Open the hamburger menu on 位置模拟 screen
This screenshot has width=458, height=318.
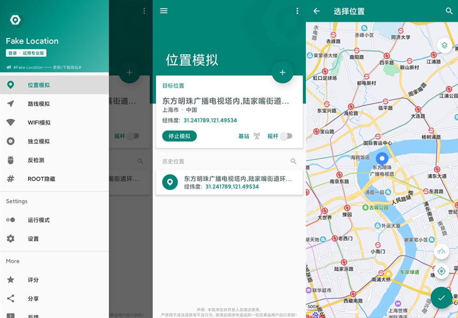click(164, 11)
